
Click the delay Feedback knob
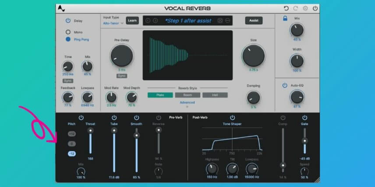(68, 97)
